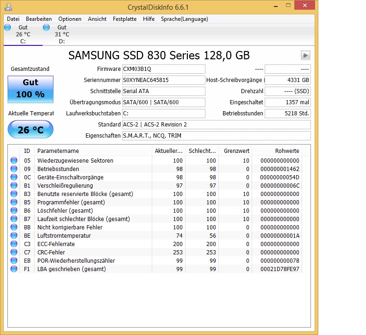The image size is (366, 335).
Task: Click the Host-Schreibvorgänge value 4331 GB
Action: [x=288, y=80]
